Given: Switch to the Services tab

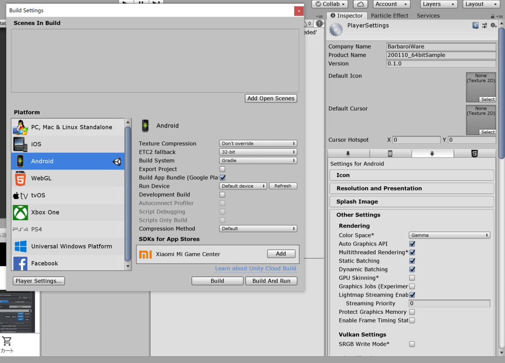Looking at the screenshot, I should tap(428, 16).
